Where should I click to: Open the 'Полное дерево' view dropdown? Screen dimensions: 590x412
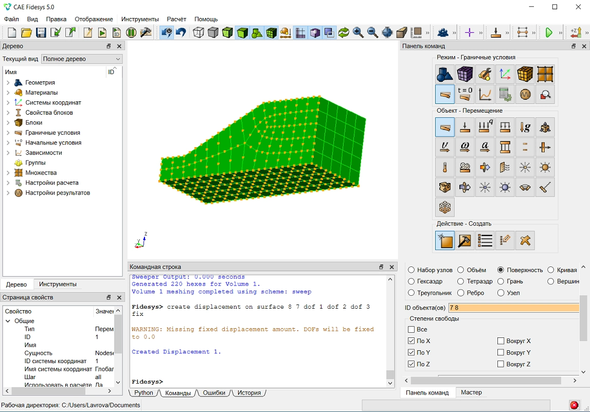pyautogui.click(x=82, y=59)
